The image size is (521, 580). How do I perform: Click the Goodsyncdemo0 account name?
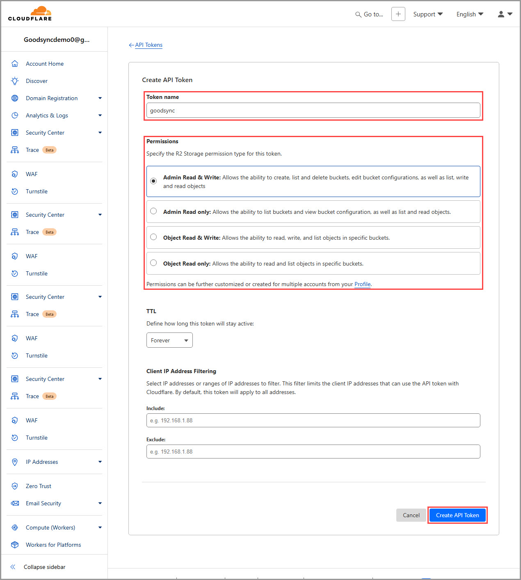pyautogui.click(x=57, y=40)
